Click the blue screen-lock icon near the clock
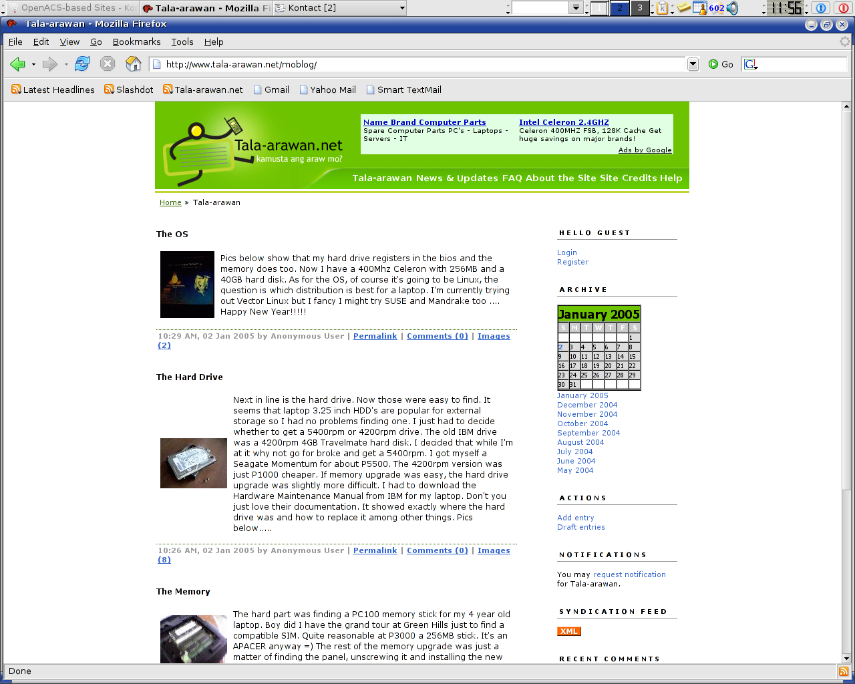 [x=821, y=8]
